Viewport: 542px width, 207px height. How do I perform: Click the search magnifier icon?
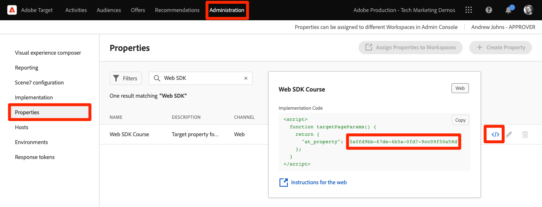tap(157, 78)
